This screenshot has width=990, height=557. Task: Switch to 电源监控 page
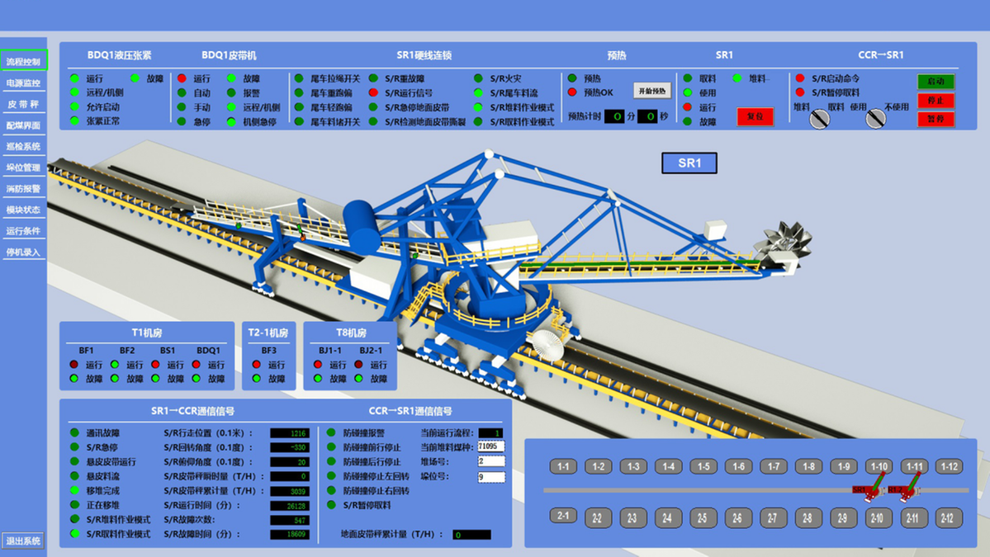point(23,83)
